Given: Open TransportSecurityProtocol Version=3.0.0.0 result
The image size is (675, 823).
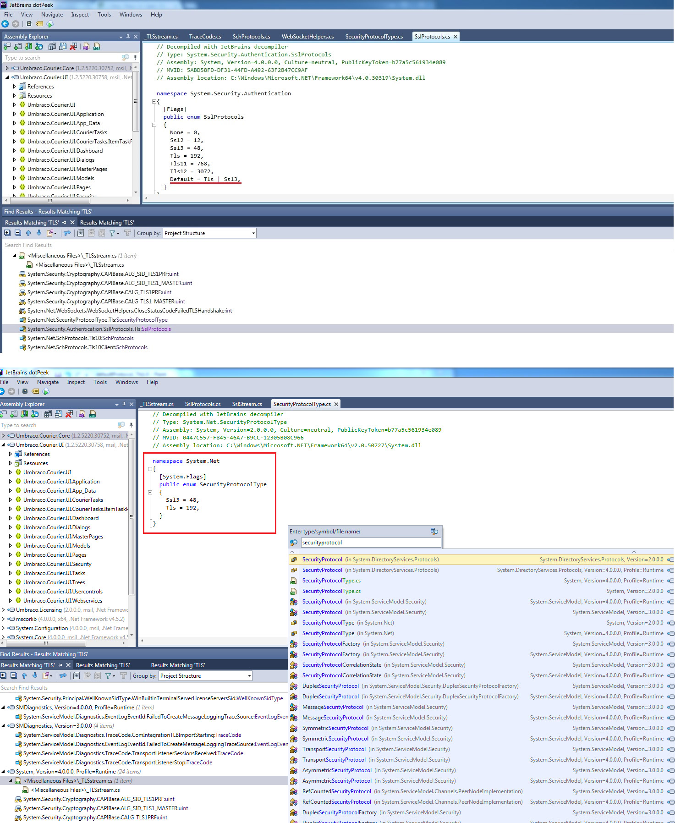Looking at the screenshot, I should coord(481,749).
